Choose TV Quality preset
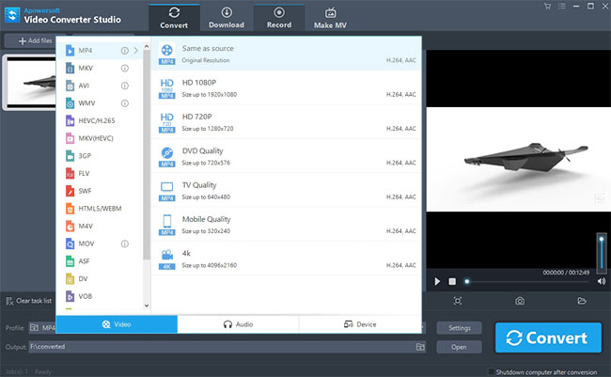The width and height of the screenshot is (611, 377). pos(287,191)
